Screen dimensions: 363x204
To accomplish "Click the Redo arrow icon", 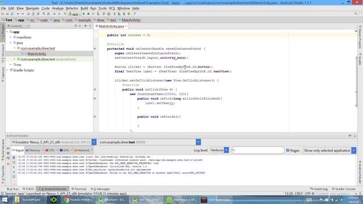I will (23, 14).
